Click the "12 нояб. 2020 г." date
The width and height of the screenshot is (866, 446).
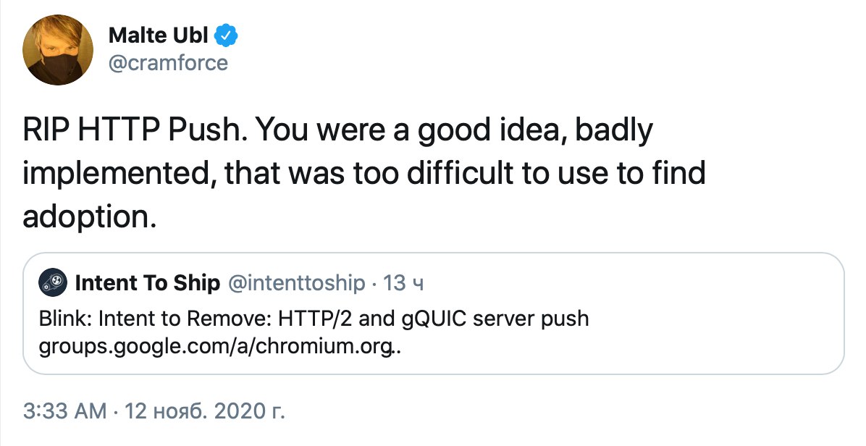pos(205,411)
